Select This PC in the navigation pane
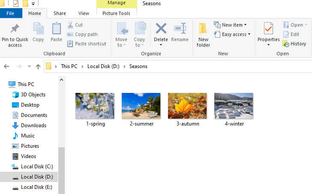The image size is (312, 194). click(26, 84)
